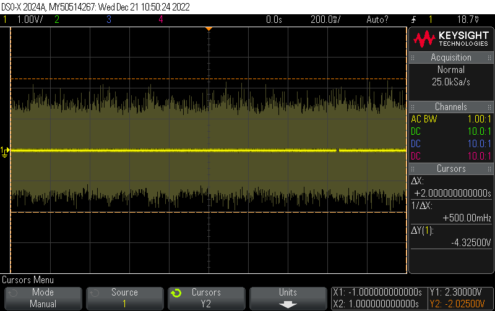Click the lower Y2 dashed cursor line
The image size is (495, 311).
[209, 212]
